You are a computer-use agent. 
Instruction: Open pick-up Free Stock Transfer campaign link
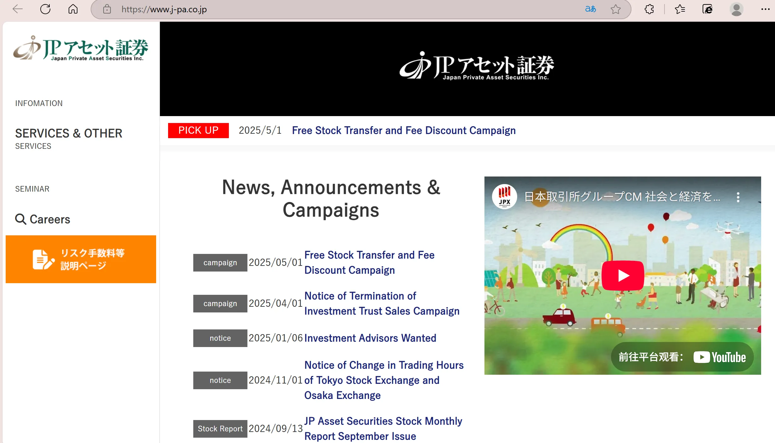point(404,130)
